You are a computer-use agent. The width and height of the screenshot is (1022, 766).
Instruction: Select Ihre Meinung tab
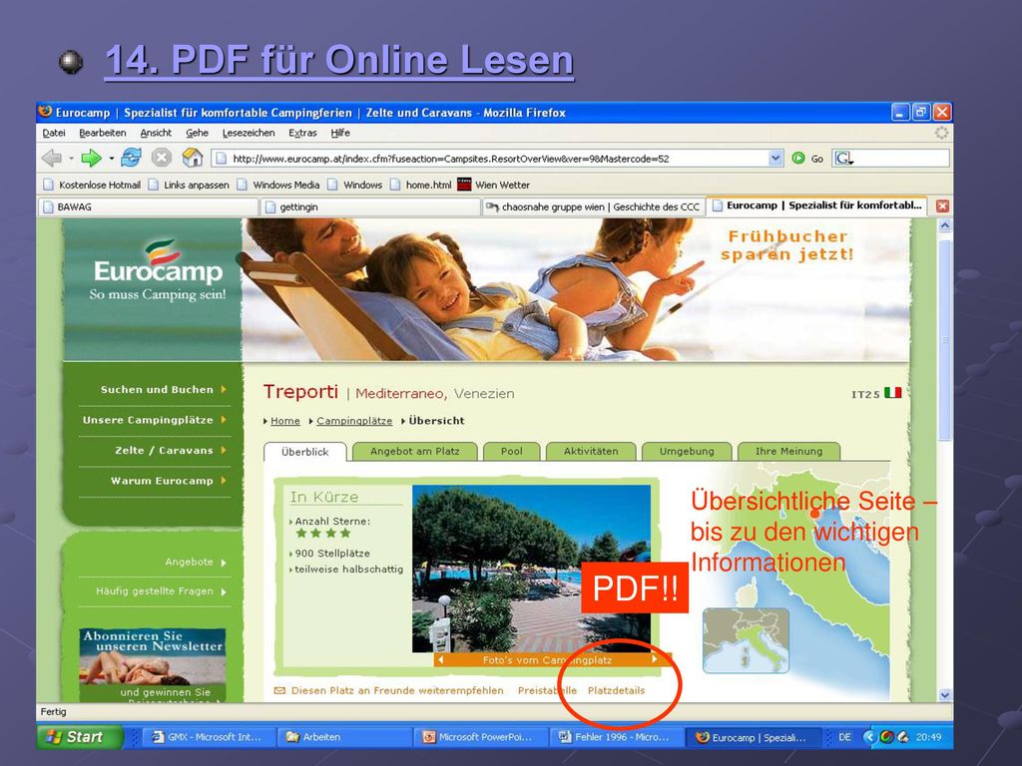(x=788, y=451)
